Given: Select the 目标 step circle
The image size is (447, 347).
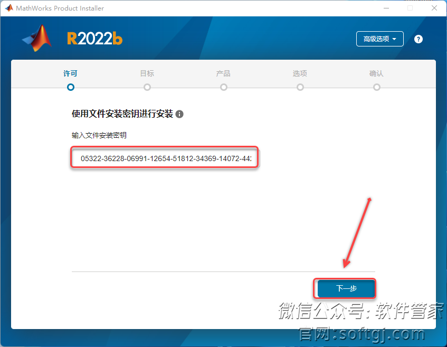Looking at the screenshot, I should click(147, 87).
